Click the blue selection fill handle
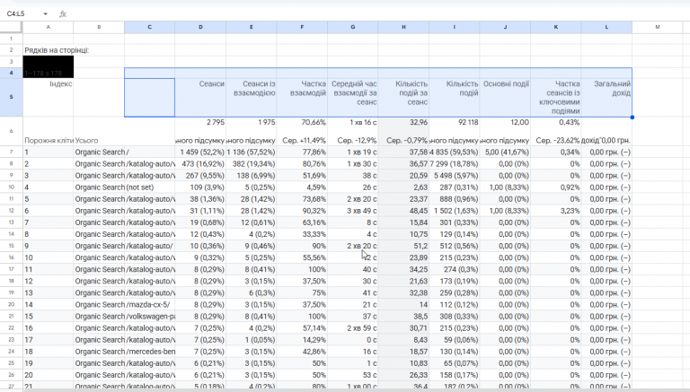This screenshot has width=690, height=392. pos(632,117)
